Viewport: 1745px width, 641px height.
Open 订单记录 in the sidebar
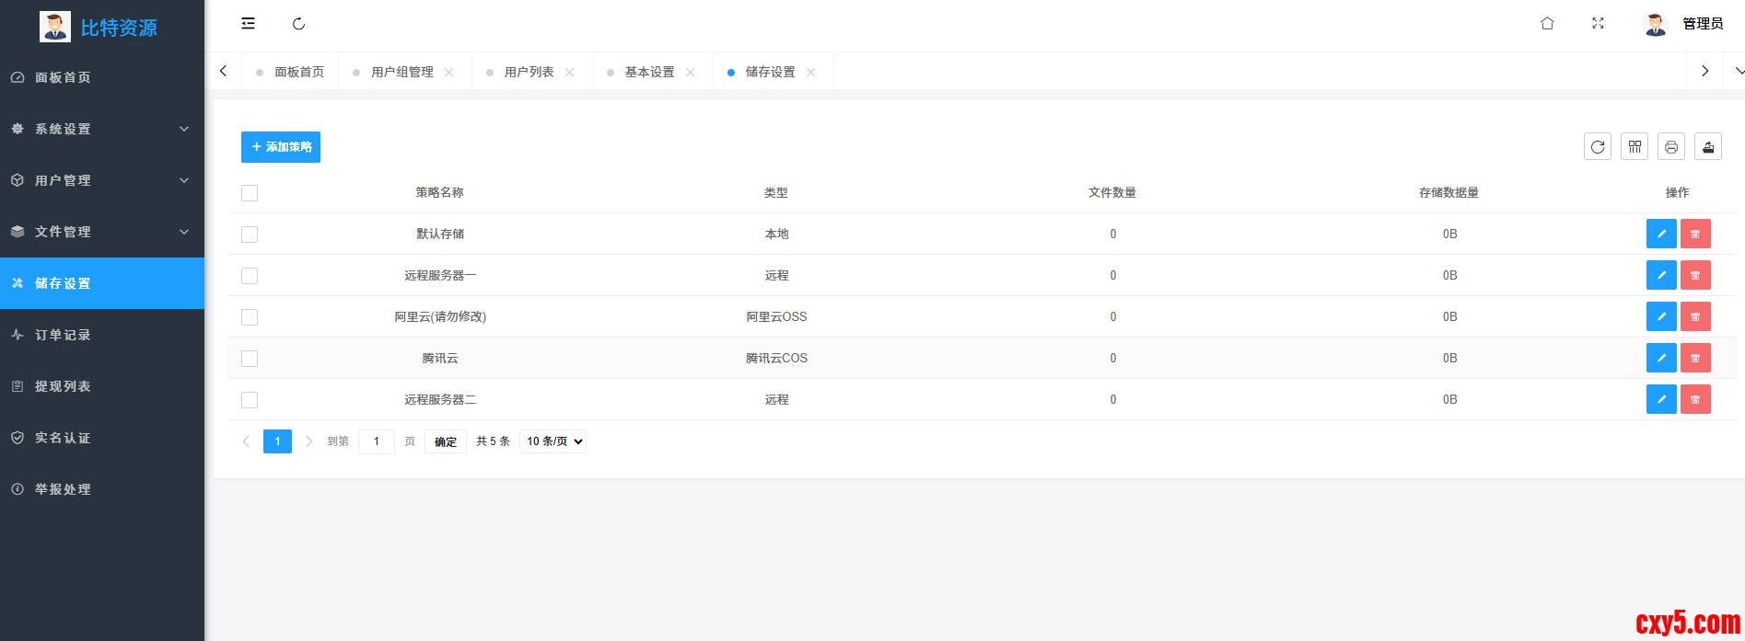63,335
